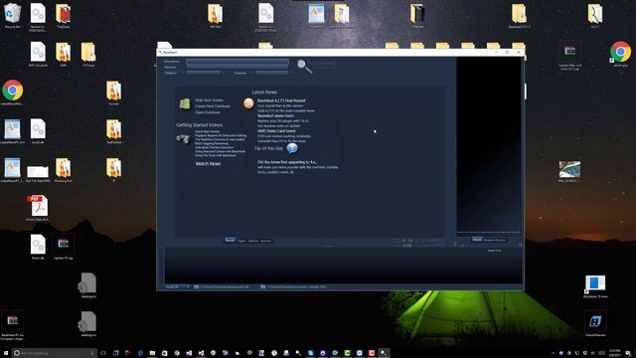Screen dimensions: 636x358
Task: Click the orange RSS feed icon
Action: coord(248,103)
